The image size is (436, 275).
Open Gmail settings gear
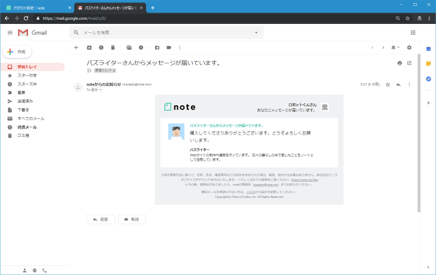[409, 47]
